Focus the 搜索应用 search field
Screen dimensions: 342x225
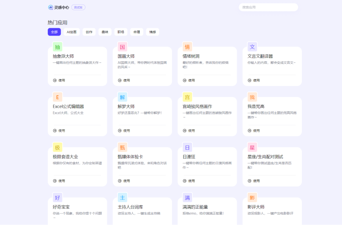click(268, 7)
